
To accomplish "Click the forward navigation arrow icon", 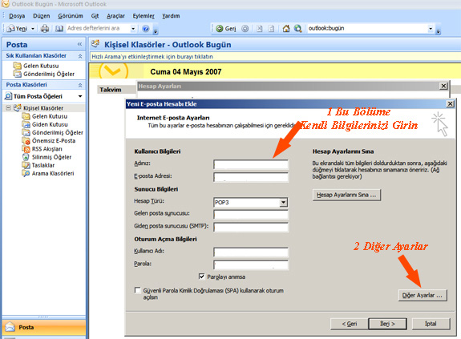I will (x=245, y=29).
